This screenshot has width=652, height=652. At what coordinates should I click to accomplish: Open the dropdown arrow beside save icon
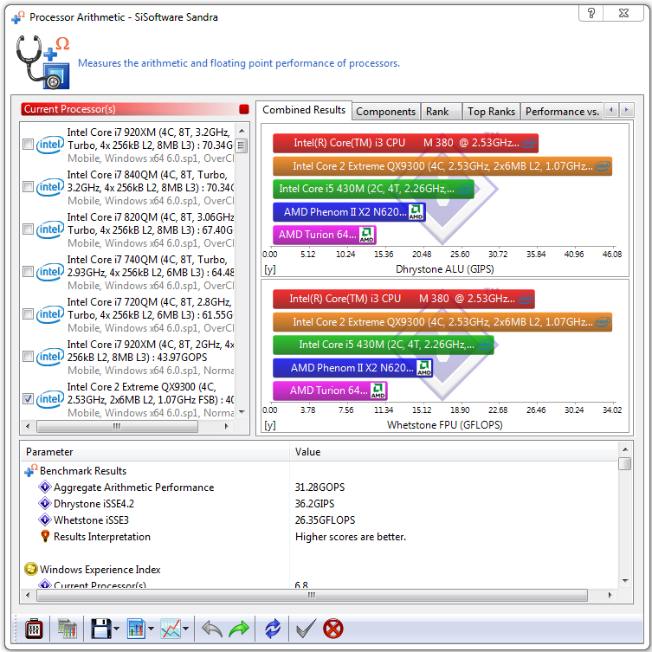(x=116, y=629)
